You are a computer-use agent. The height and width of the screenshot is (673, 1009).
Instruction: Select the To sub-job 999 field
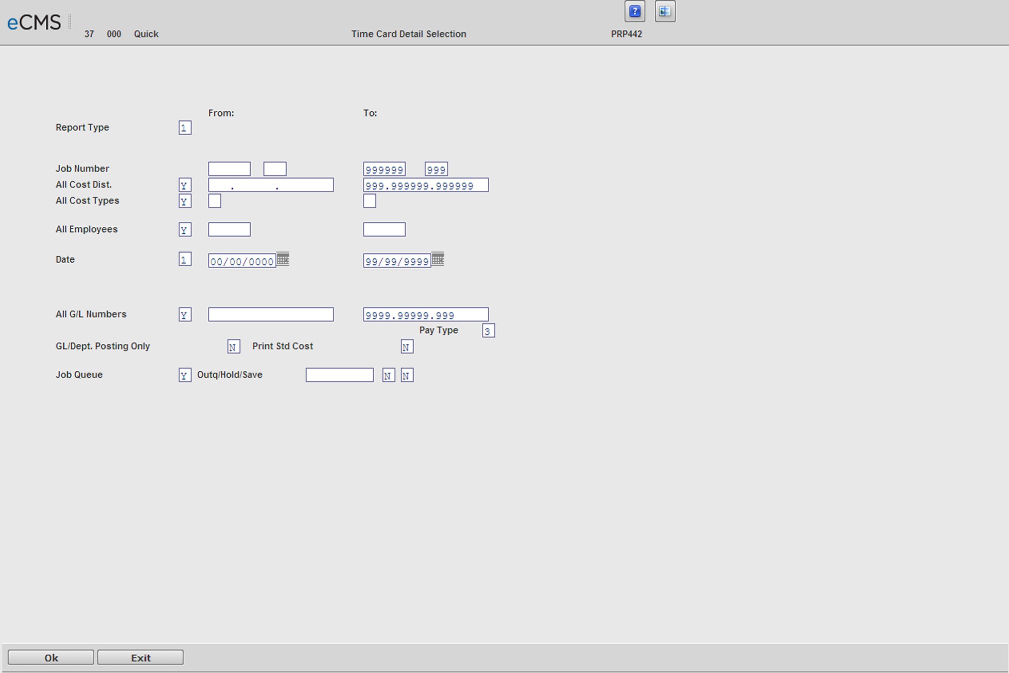[436, 169]
